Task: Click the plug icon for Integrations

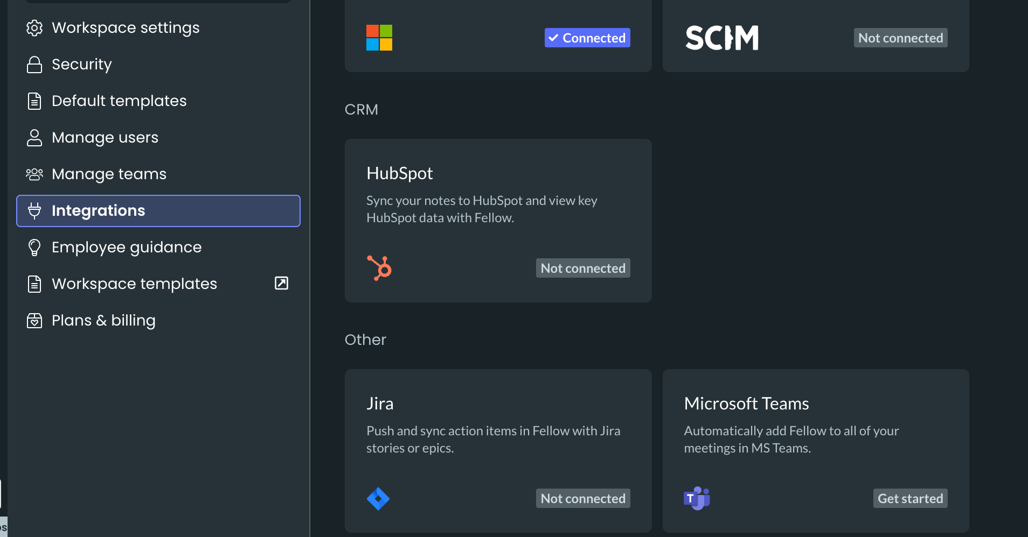Action: pos(34,211)
